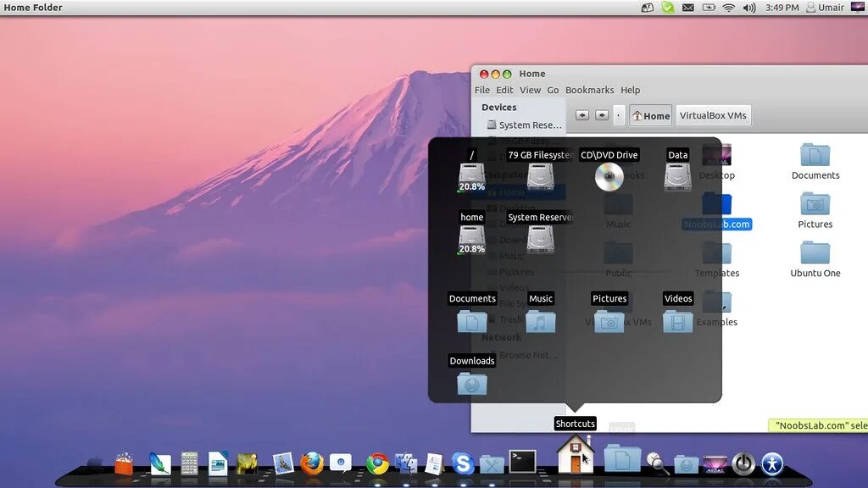The width and height of the screenshot is (868, 488).
Task: Open the Umair user menu in top panel
Action: (825, 8)
